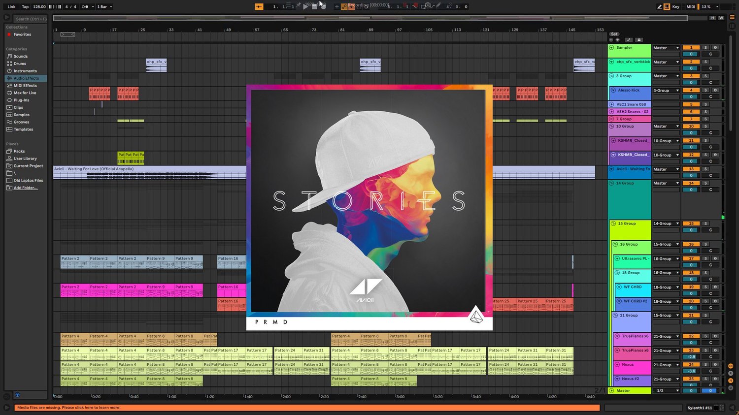Open Sampler track Master output dropdown
Image resolution: width=739 pixels, height=415 pixels.
click(666, 48)
